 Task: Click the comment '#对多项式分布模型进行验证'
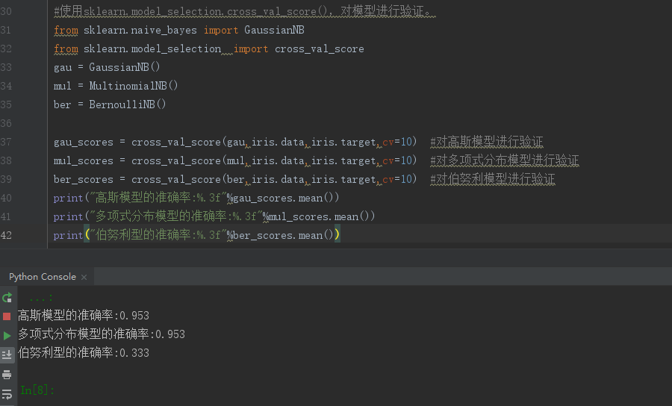click(x=505, y=160)
